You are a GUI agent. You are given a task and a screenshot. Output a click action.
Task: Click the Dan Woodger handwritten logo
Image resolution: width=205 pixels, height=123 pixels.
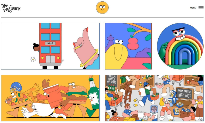click(11, 8)
